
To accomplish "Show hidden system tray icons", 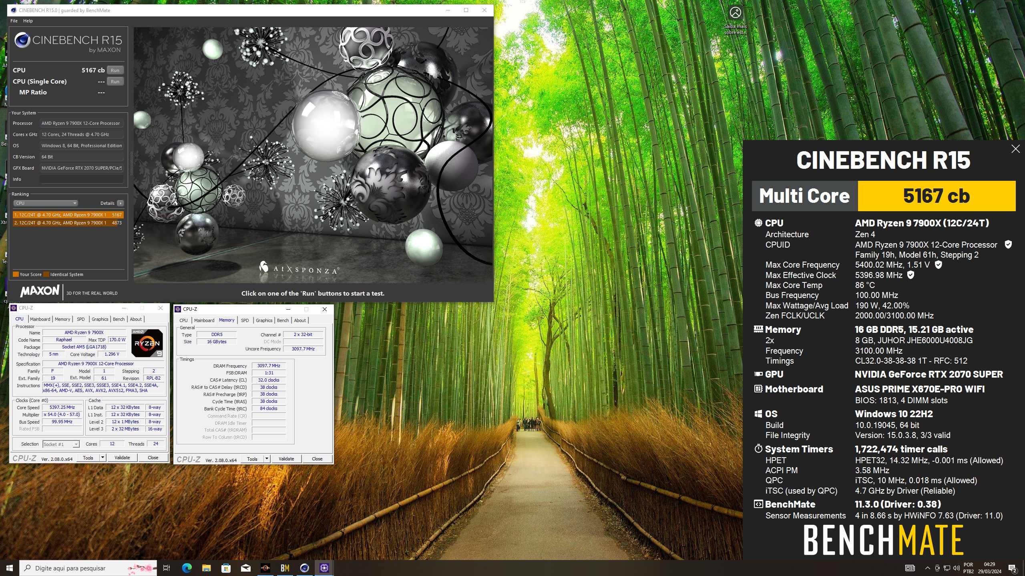I will 927,568.
